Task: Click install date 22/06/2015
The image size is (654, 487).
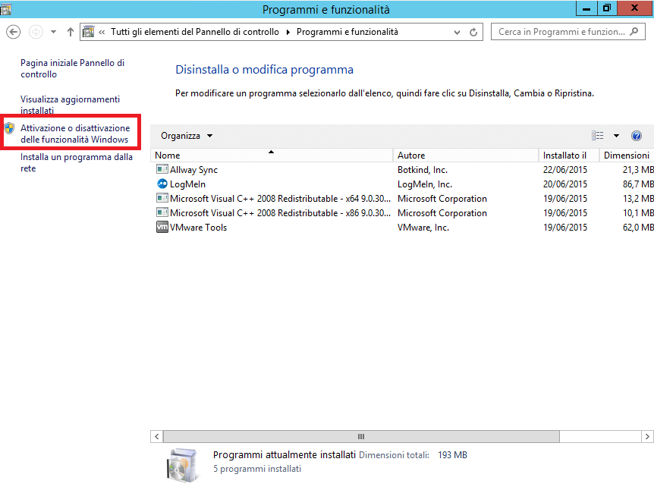Action: click(564, 170)
